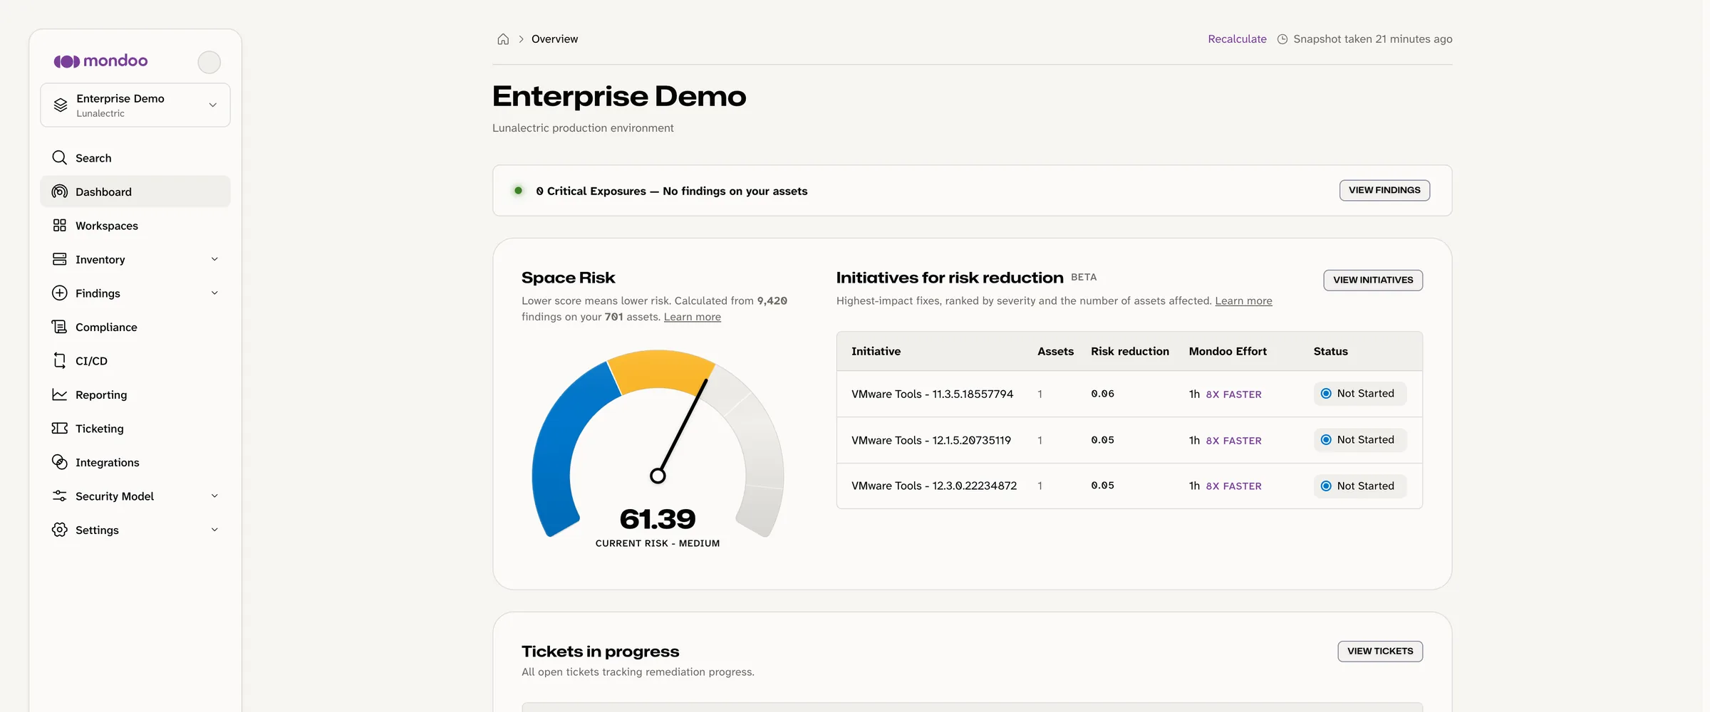Click the snapshot clock icon

(1282, 39)
